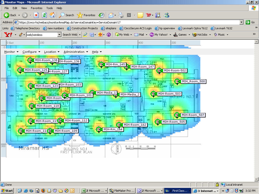This screenshot has height=194, width=259.
Task: Select the MIH-Room_505 access point marker
Action: (158, 122)
